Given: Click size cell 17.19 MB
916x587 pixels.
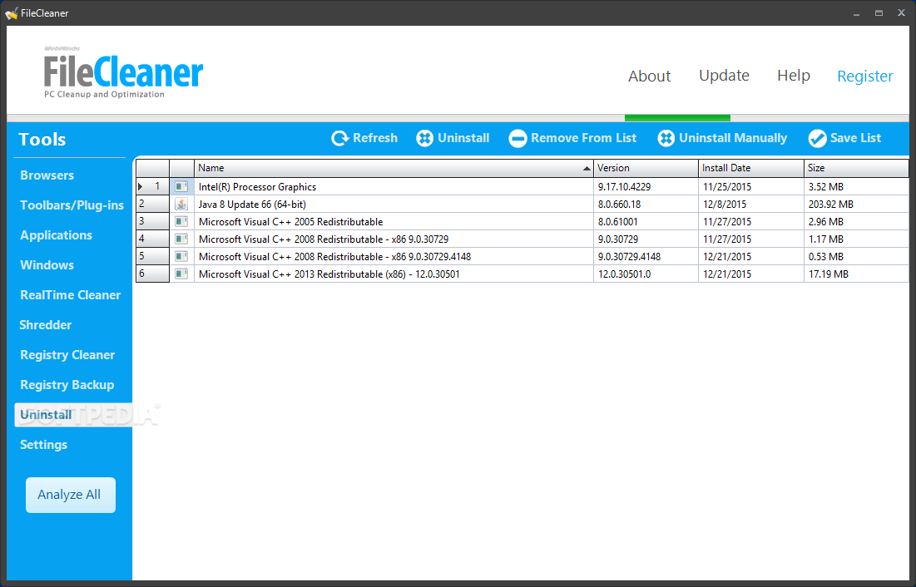Looking at the screenshot, I should click(856, 274).
